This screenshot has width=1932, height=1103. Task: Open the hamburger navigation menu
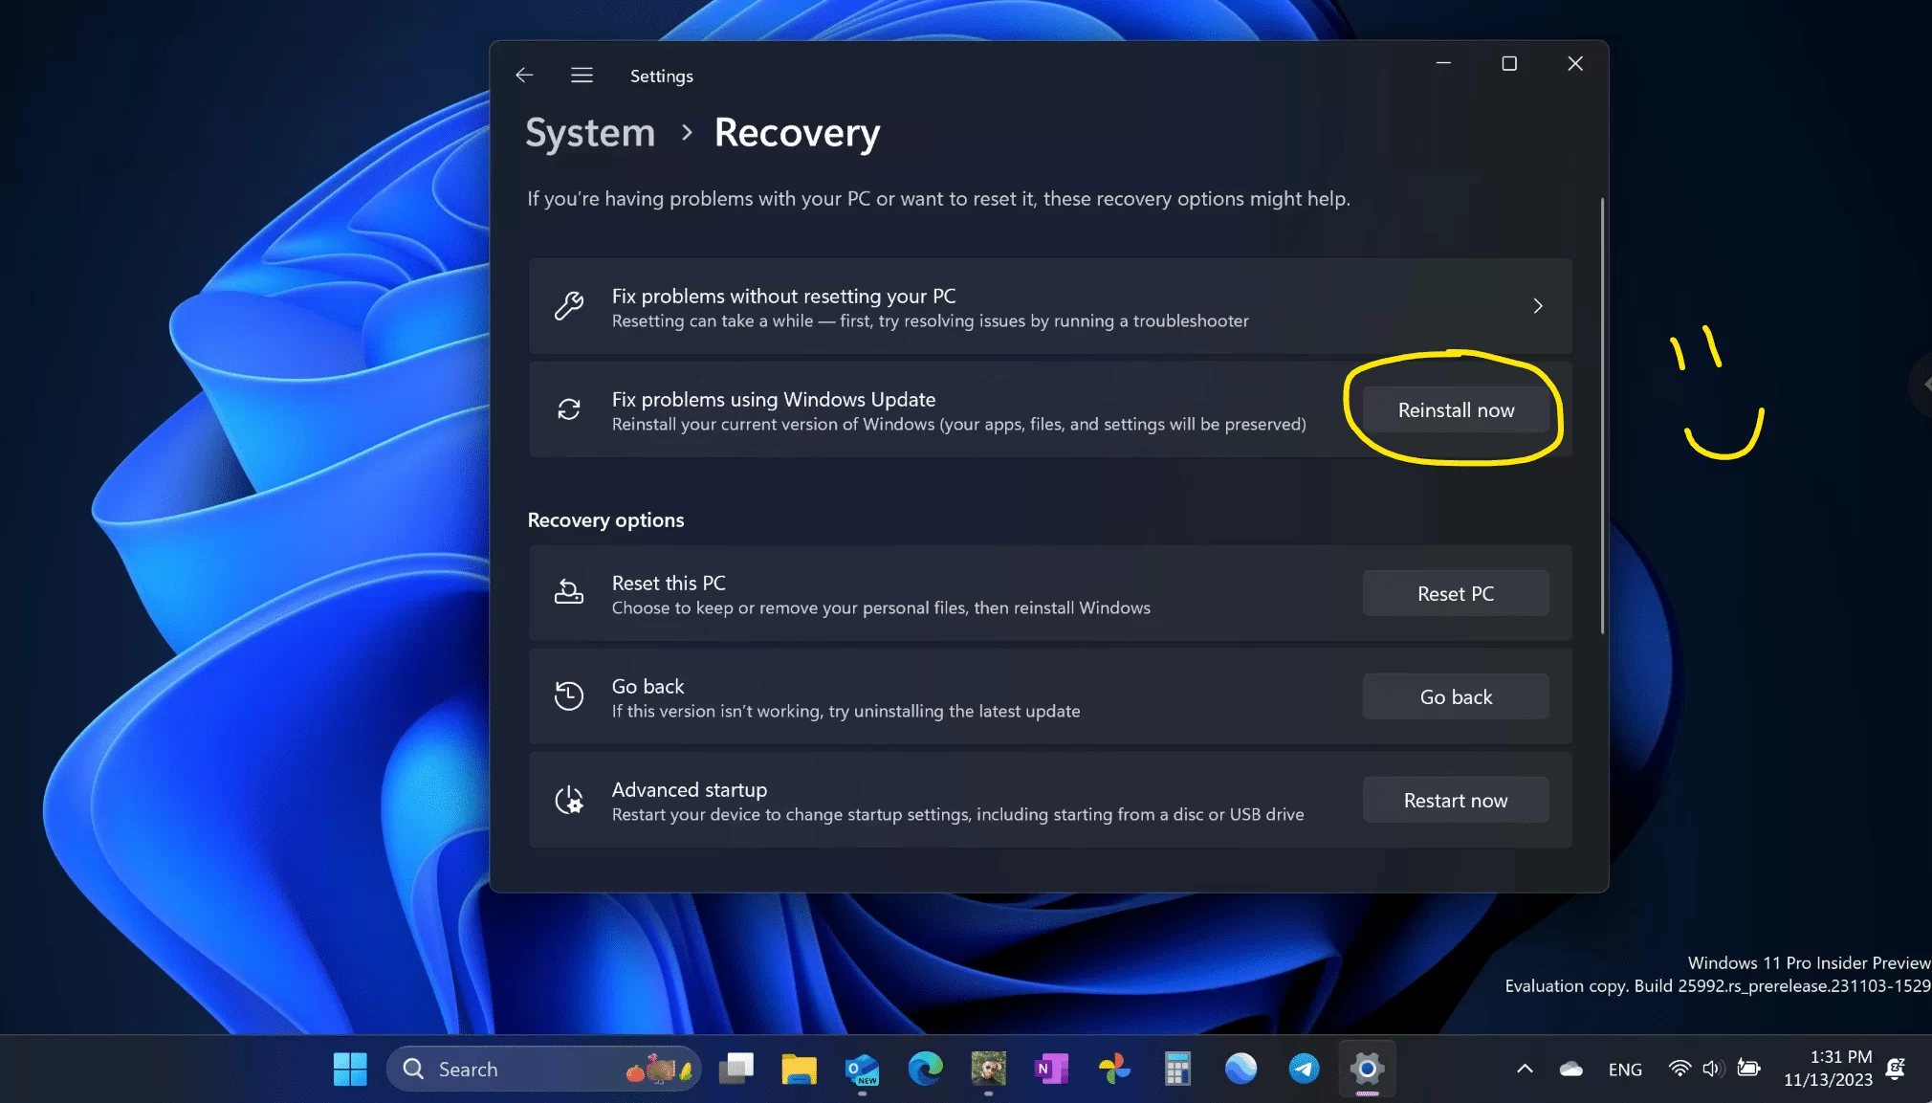click(x=582, y=75)
